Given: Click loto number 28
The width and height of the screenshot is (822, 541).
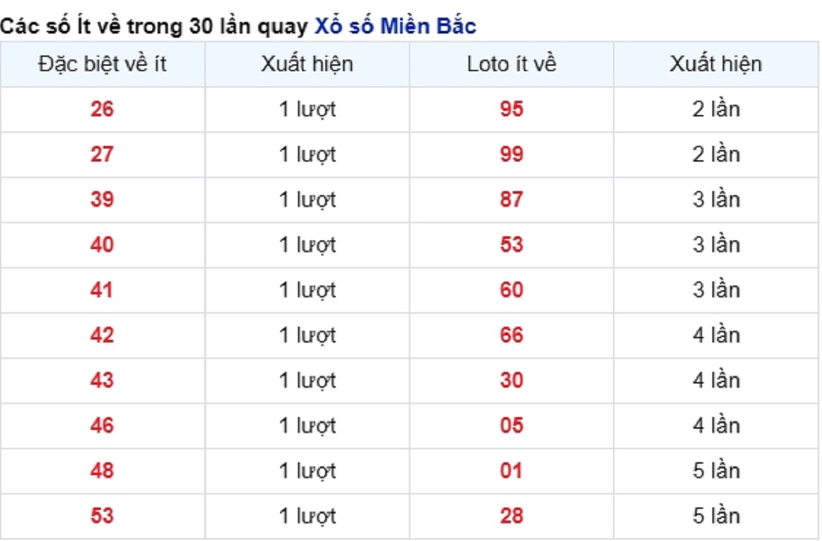Looking at the screenshot, I should (x=512, y=516).
